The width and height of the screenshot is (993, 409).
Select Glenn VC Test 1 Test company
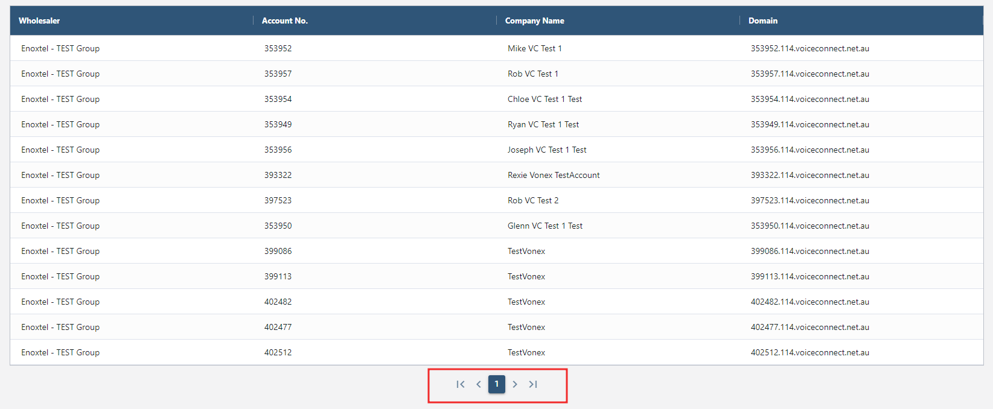click(545, 226)
